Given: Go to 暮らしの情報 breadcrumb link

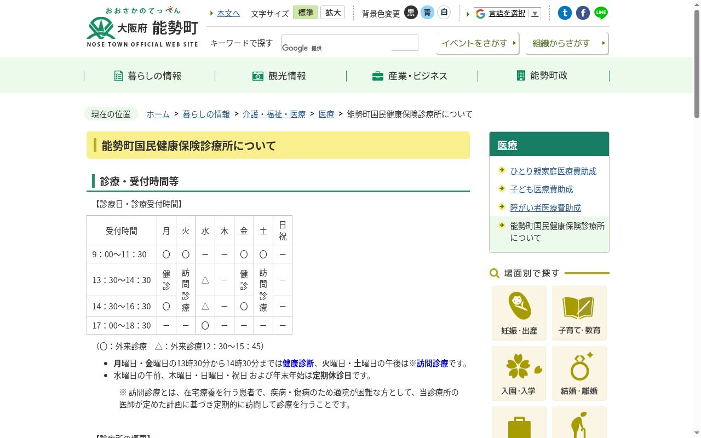Looking at the screenshot, I should coord(206,114).
